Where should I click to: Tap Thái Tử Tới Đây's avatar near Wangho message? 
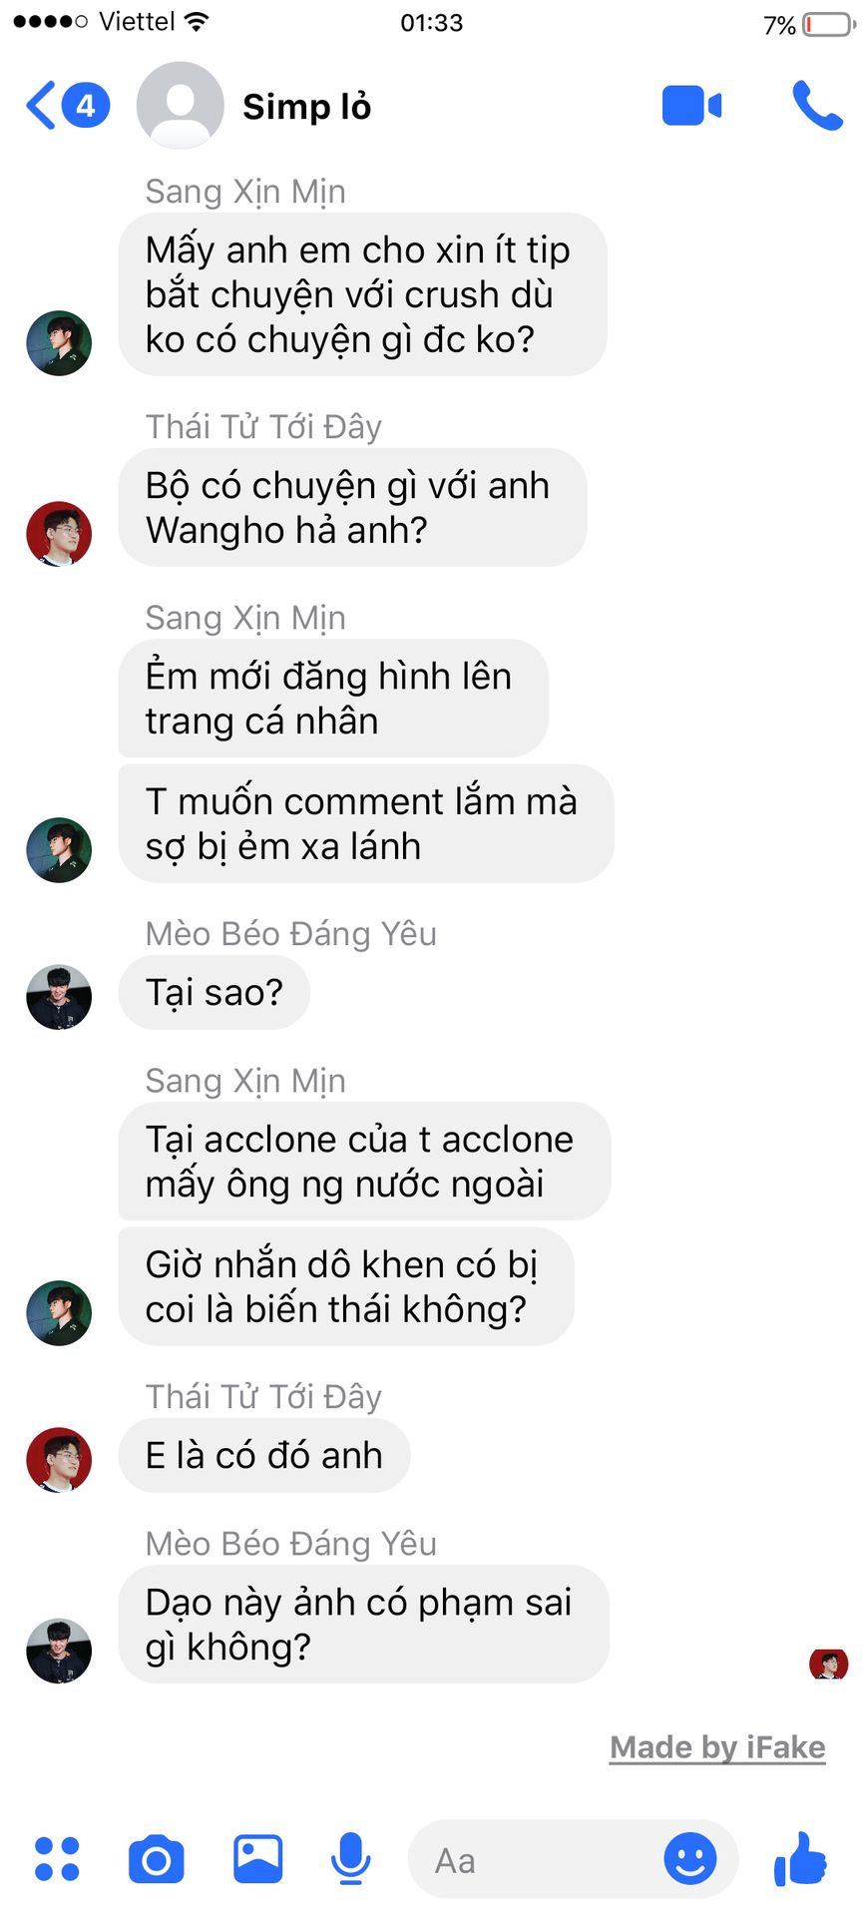[x=59, y=534]
